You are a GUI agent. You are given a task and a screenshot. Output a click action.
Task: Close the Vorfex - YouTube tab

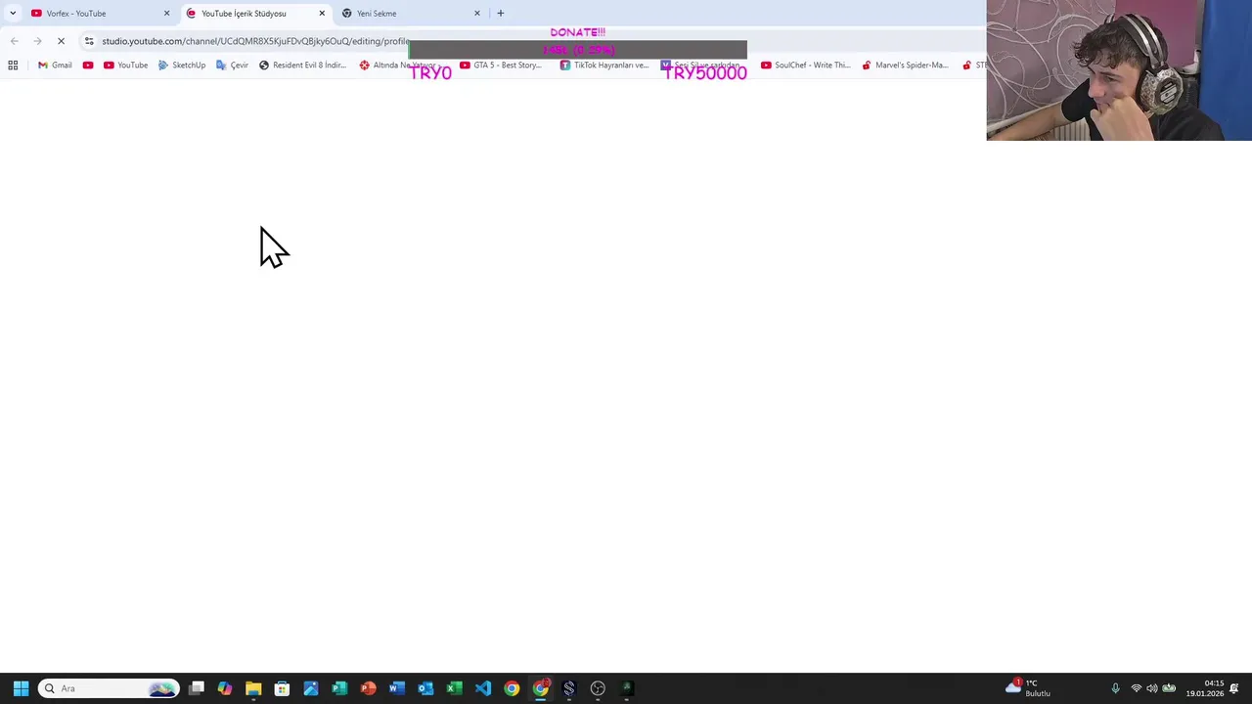[x=166, y=13]
